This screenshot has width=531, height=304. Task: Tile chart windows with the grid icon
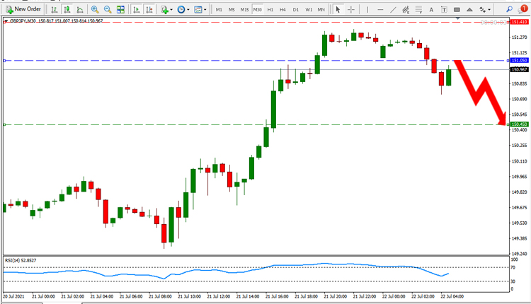[x=120, y=9]
